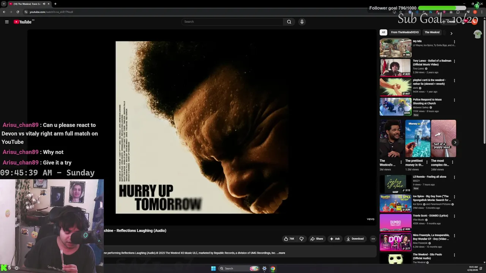The image size is (486, 273).
Task: Open the YouTube hamburger guide menu
Action: 7,22
